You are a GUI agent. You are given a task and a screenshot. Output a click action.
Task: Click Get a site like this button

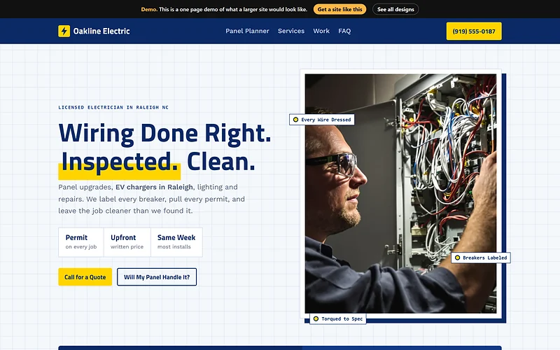(339, 9)
